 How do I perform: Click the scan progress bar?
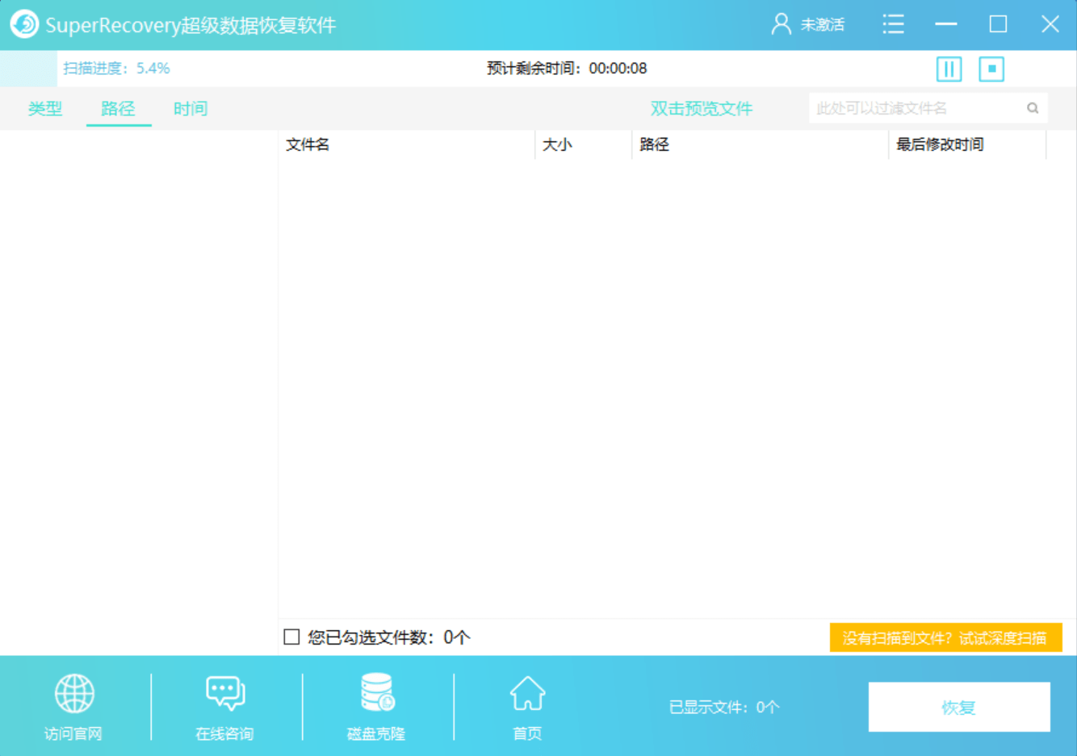[x=29, y=69]
